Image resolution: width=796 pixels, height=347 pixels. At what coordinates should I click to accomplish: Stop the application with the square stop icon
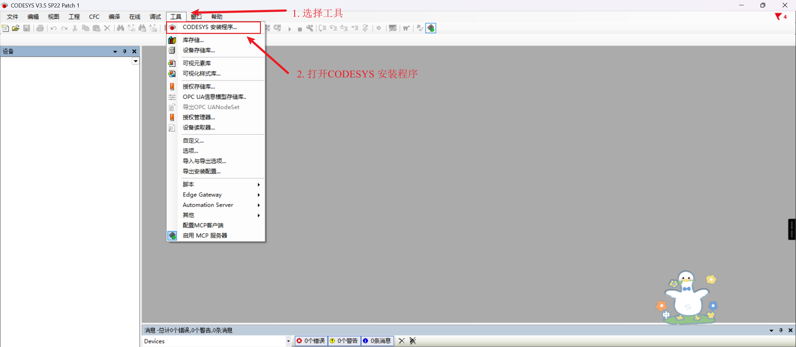click(300, 29)
